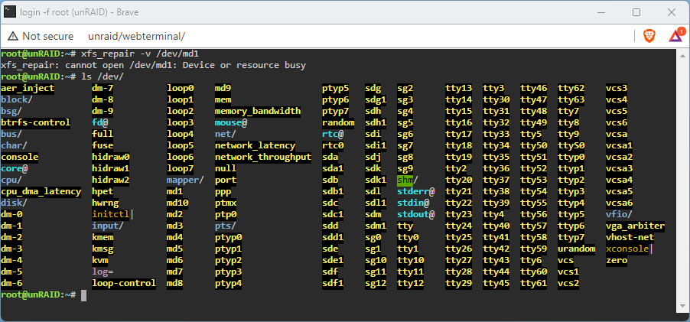Image resolution: width=690 pixels, height=322 pixels.
Task: Click the 'sg12' entry
Action: pos(376,283)
